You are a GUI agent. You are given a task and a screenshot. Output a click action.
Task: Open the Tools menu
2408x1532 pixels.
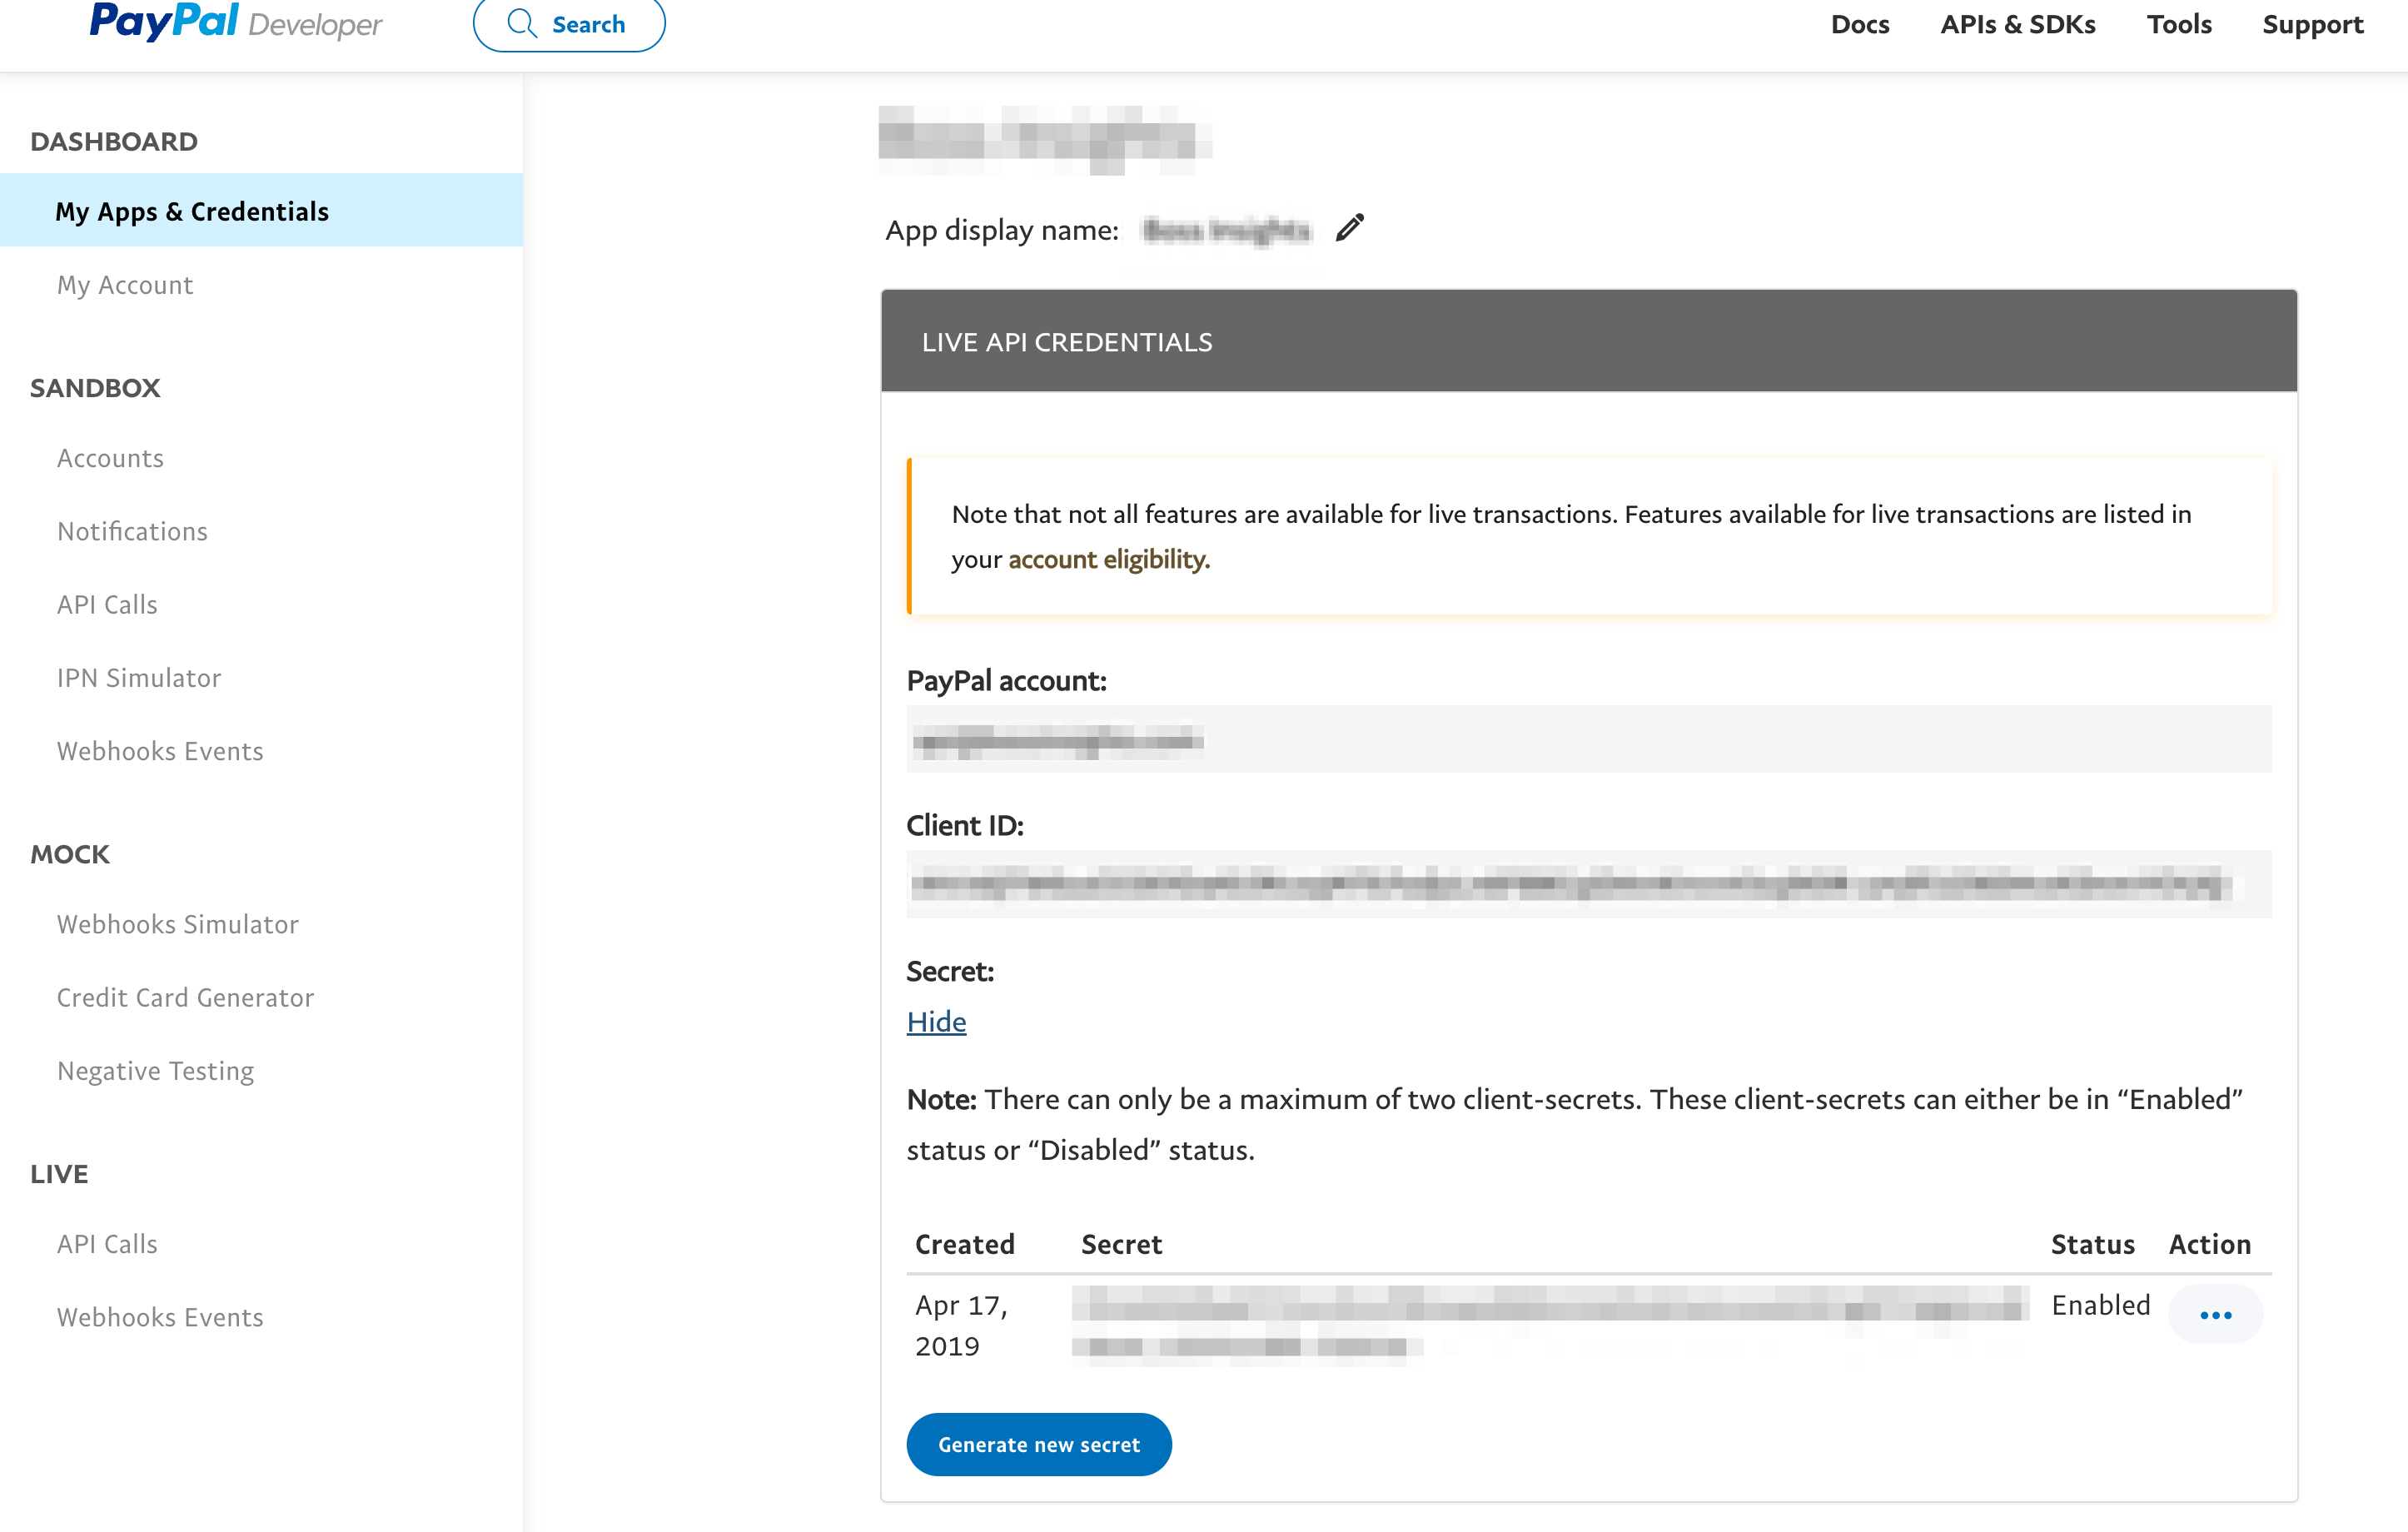[2179, 24]
